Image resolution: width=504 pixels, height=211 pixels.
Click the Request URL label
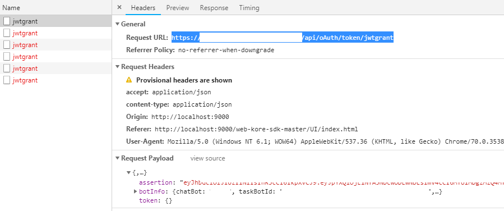147,38
